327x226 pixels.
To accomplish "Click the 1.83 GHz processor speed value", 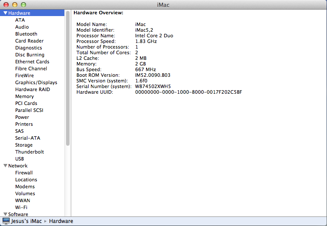I will [x=146, y=41].
